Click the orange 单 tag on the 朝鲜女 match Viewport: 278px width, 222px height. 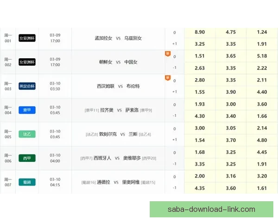[x=168, y=54]
